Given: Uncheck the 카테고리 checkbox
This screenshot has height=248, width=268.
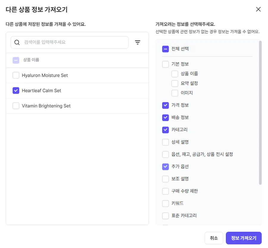Looking at the screenshot, I should [166, 130].
